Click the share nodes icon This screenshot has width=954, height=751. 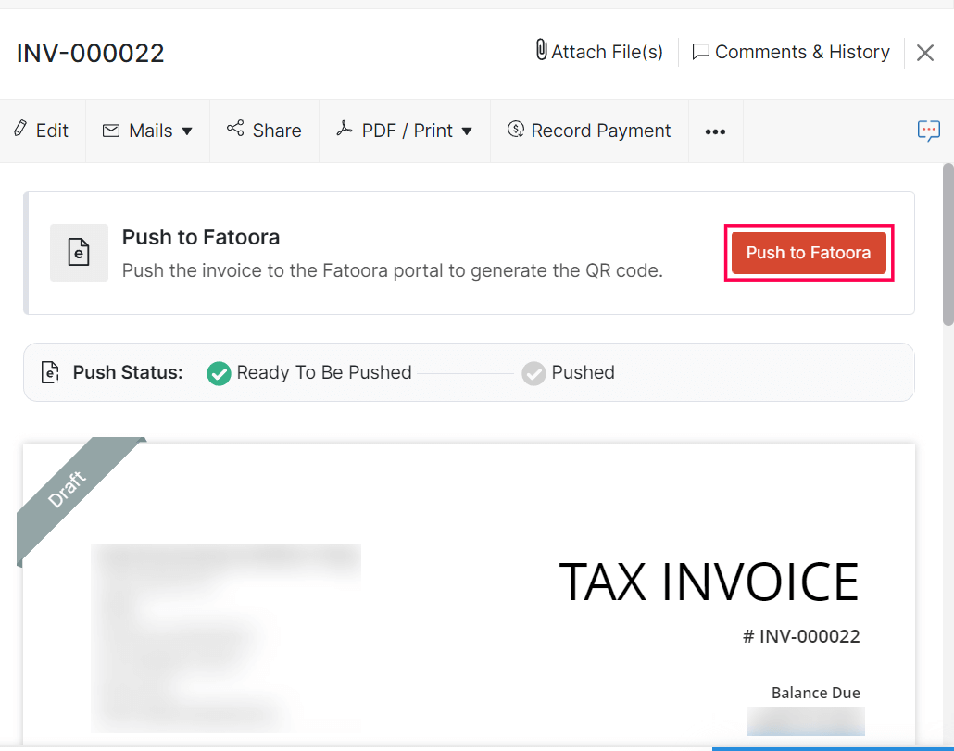[235, 129]
